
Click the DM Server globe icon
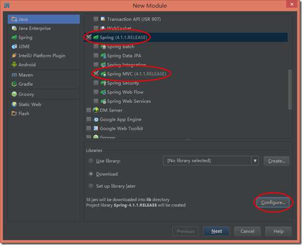[x=96, y=110]
